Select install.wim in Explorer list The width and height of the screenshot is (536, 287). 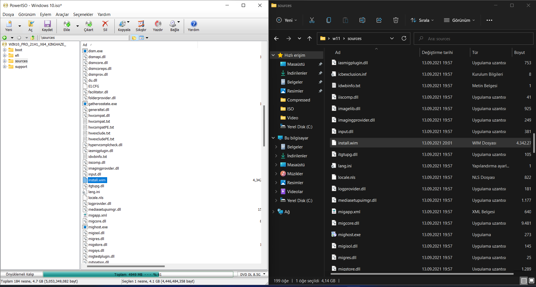pyautogui.click(x=431, y=143)
